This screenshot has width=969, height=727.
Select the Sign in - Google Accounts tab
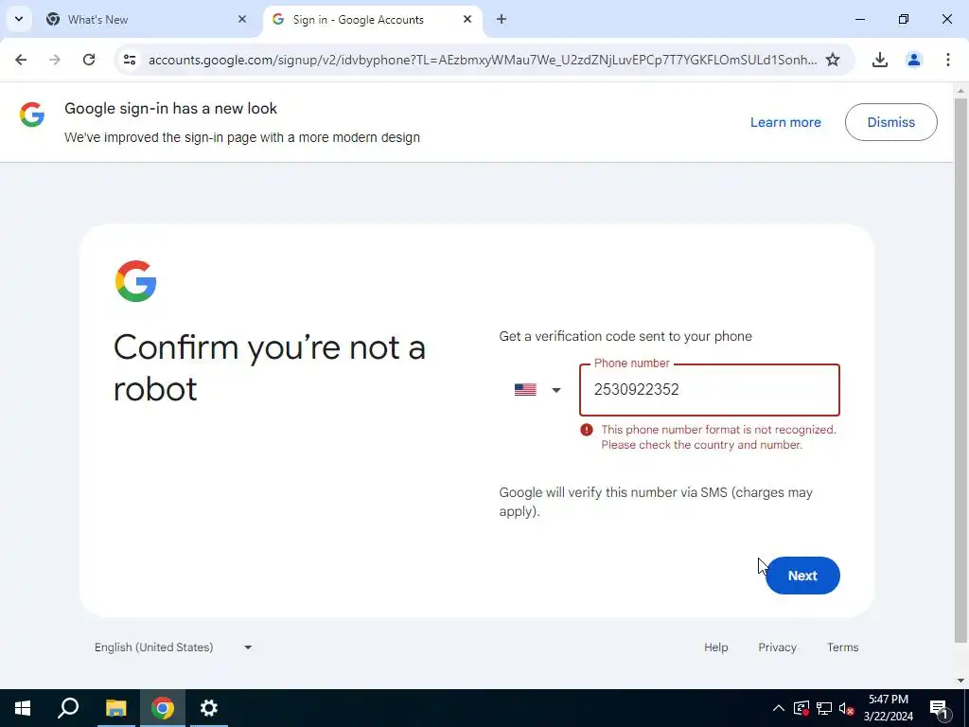373,19
